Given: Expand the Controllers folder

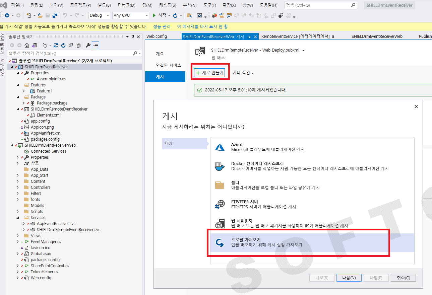Looking at the screenshot, I should (x=18, y=188).
